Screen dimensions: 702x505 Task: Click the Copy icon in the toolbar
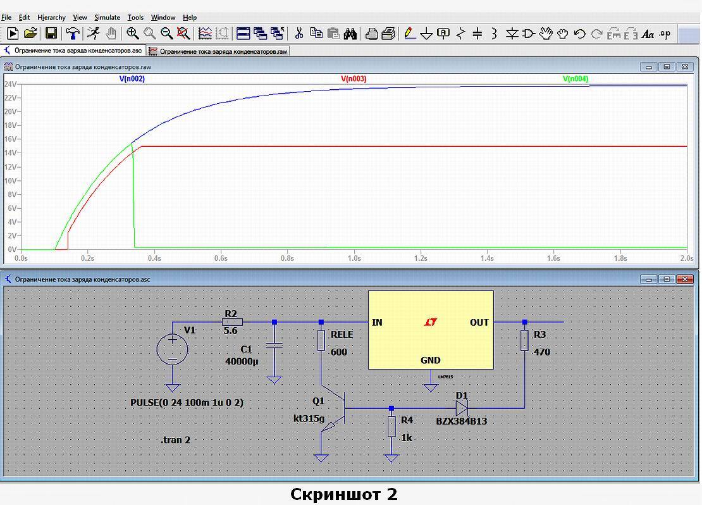click(316, 34)
